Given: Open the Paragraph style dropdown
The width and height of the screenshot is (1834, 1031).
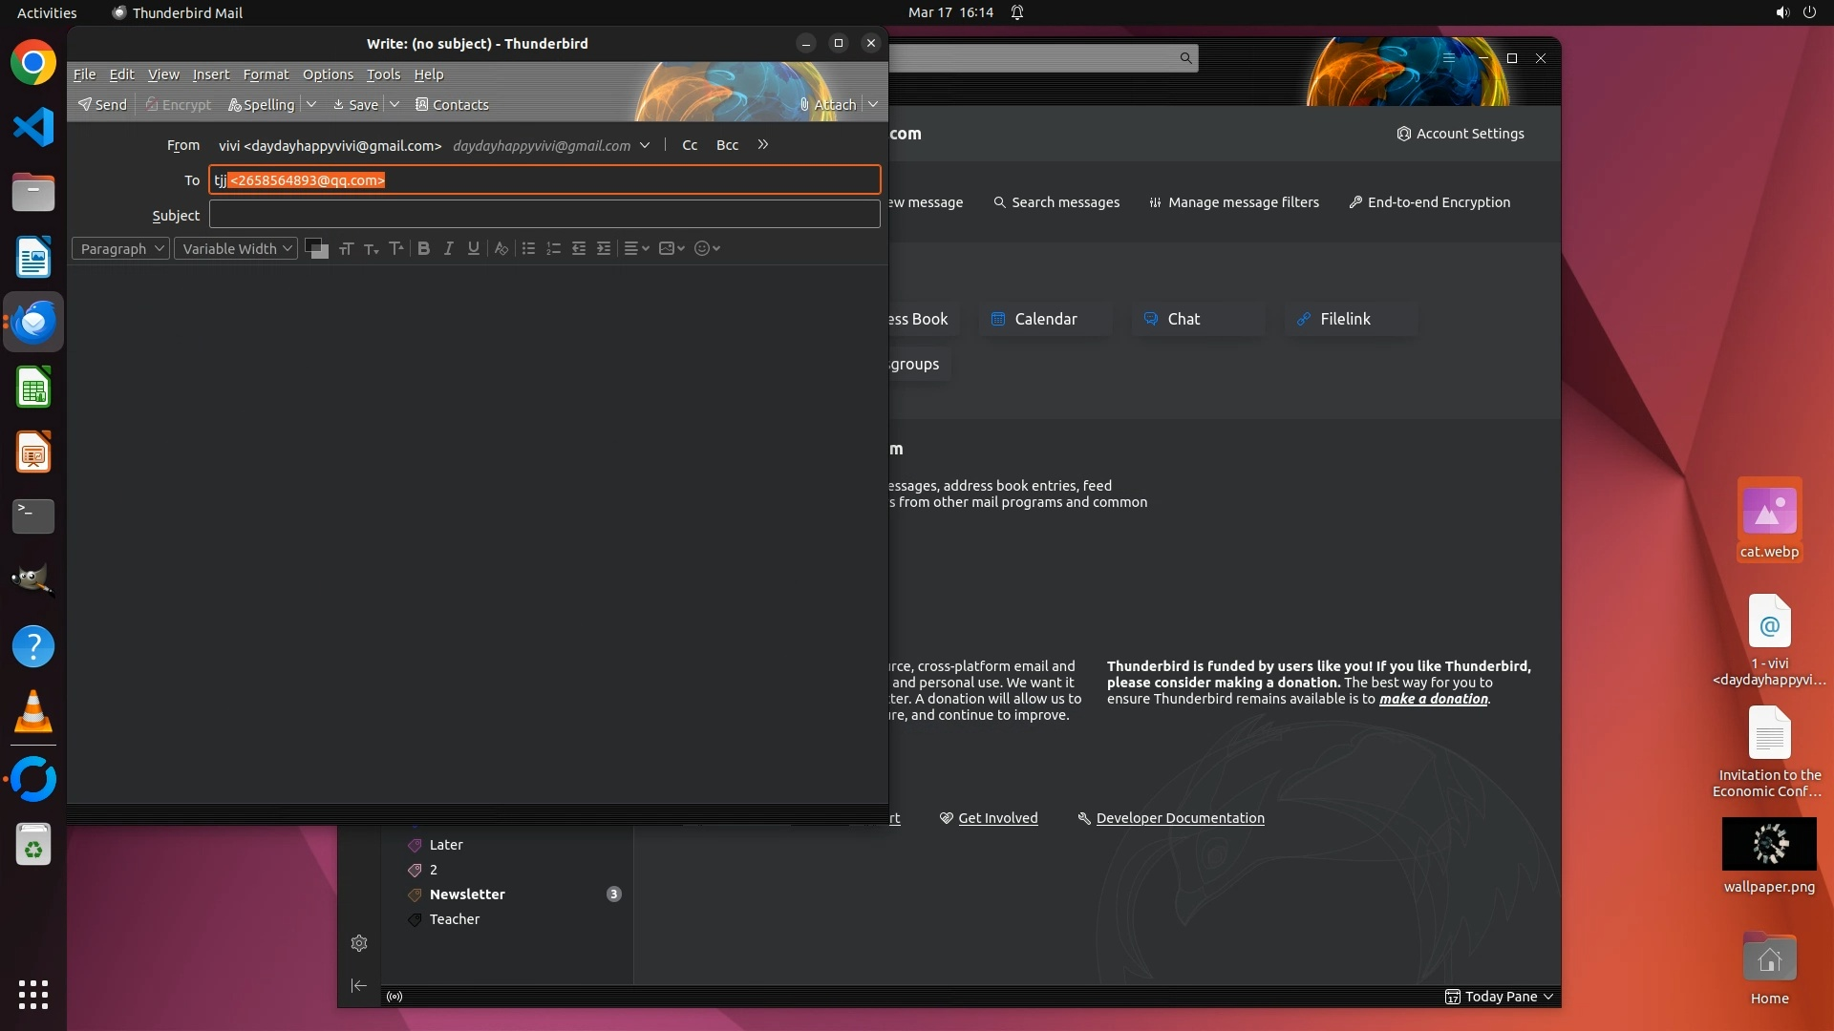Looking at the screenshot, I should click(x=120, y=248).
